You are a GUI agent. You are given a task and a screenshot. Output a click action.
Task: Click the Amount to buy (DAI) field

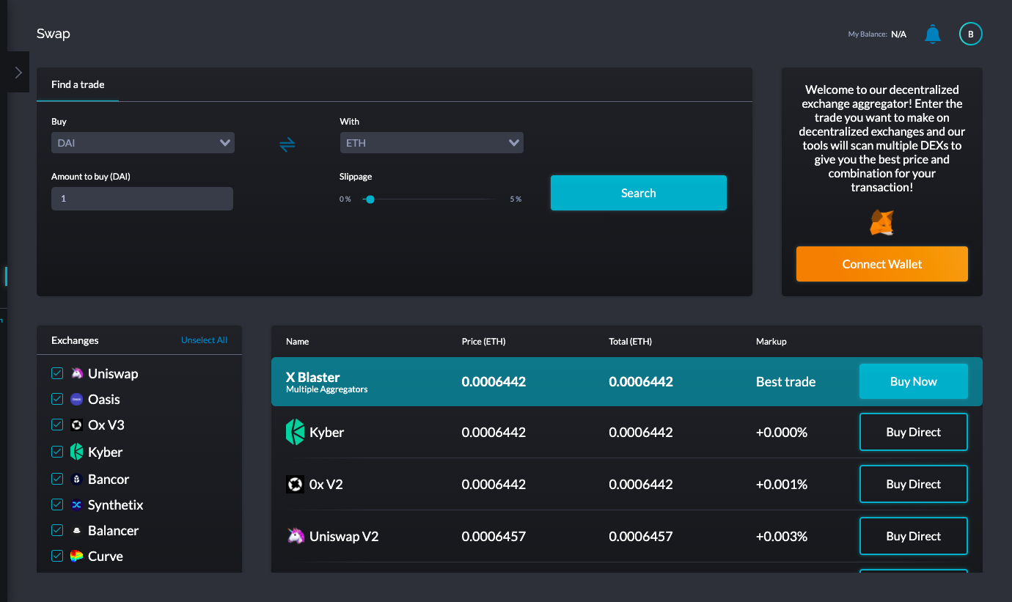coord(142,199)
